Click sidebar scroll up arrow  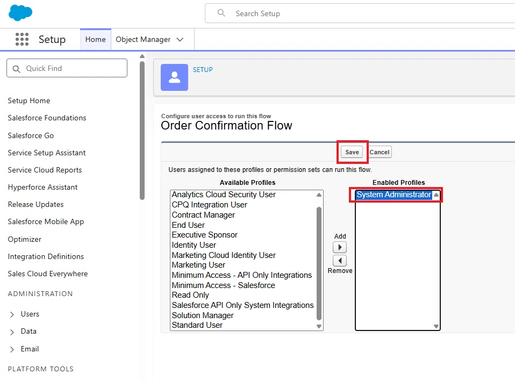coord(142,56)
